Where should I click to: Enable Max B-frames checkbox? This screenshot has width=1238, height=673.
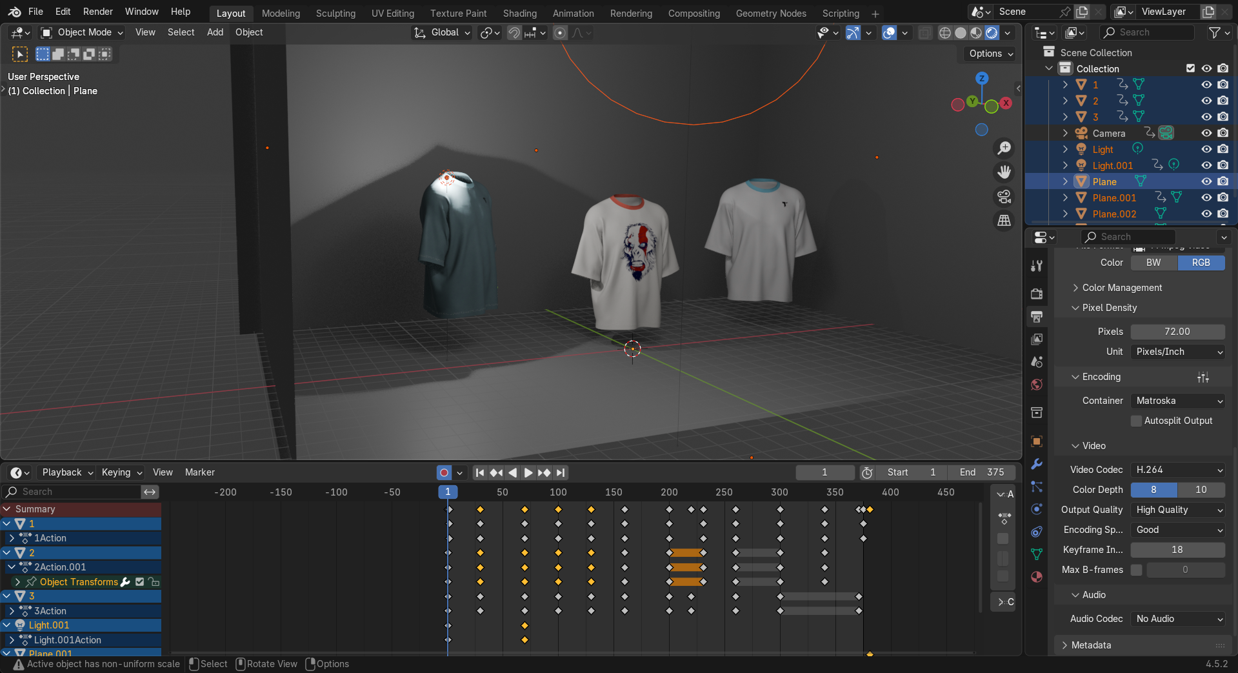click(x=1136, y=570)
